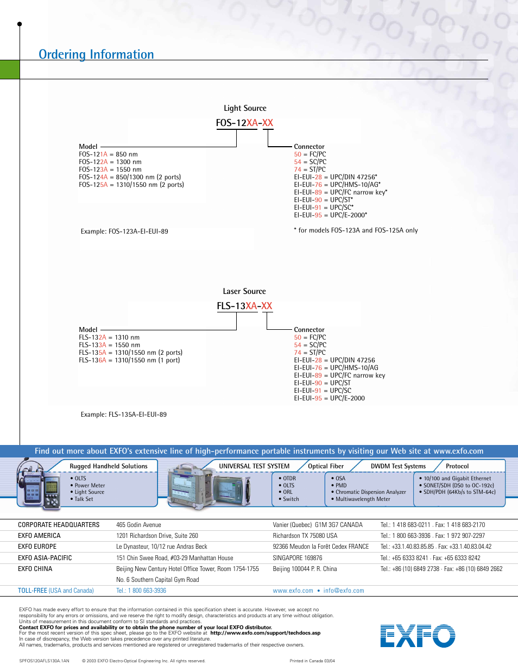
Task: Click the Light Source heading
Action: (x=245, y=108)
